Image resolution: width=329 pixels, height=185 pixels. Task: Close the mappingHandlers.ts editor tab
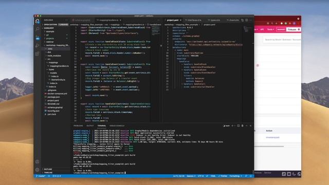pos(120,20)
